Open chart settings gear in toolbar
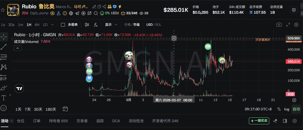 pyautogui.click(x=296, y=25)
